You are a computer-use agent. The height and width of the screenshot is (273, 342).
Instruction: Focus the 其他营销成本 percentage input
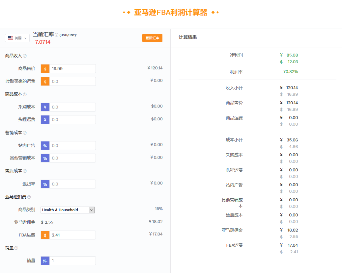72,158
